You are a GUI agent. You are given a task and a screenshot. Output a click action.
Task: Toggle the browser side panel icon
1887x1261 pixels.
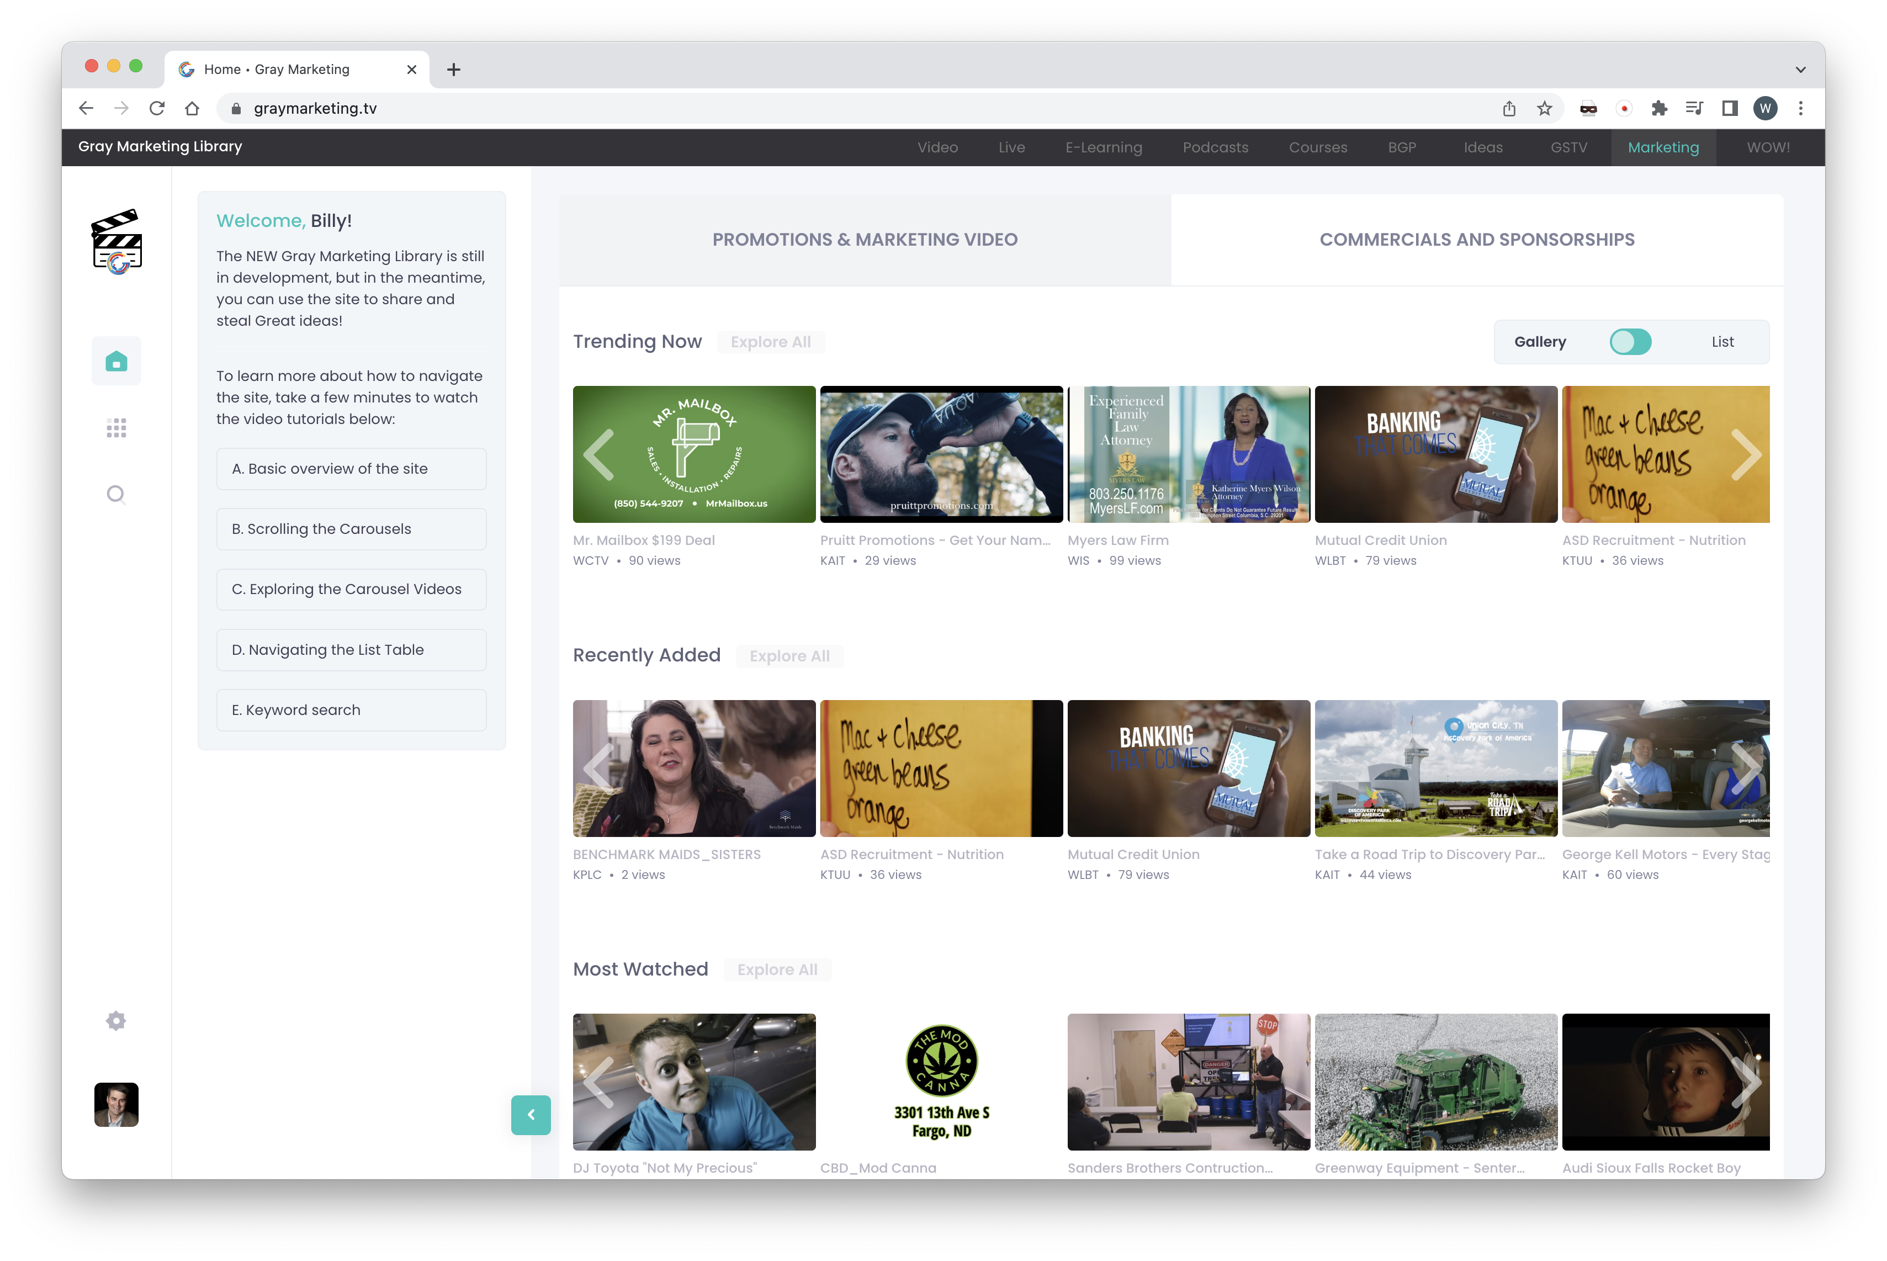(1730, 109)
